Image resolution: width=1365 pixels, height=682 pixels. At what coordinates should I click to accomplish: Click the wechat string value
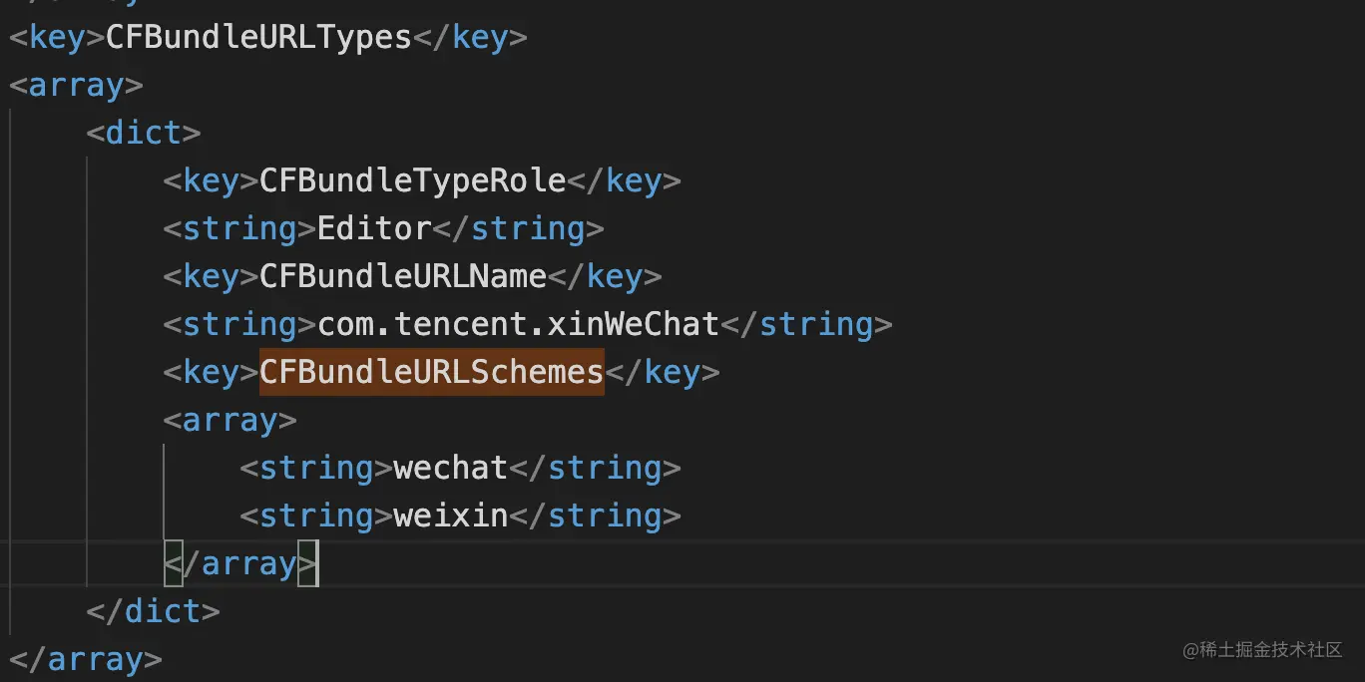[451, 469]
